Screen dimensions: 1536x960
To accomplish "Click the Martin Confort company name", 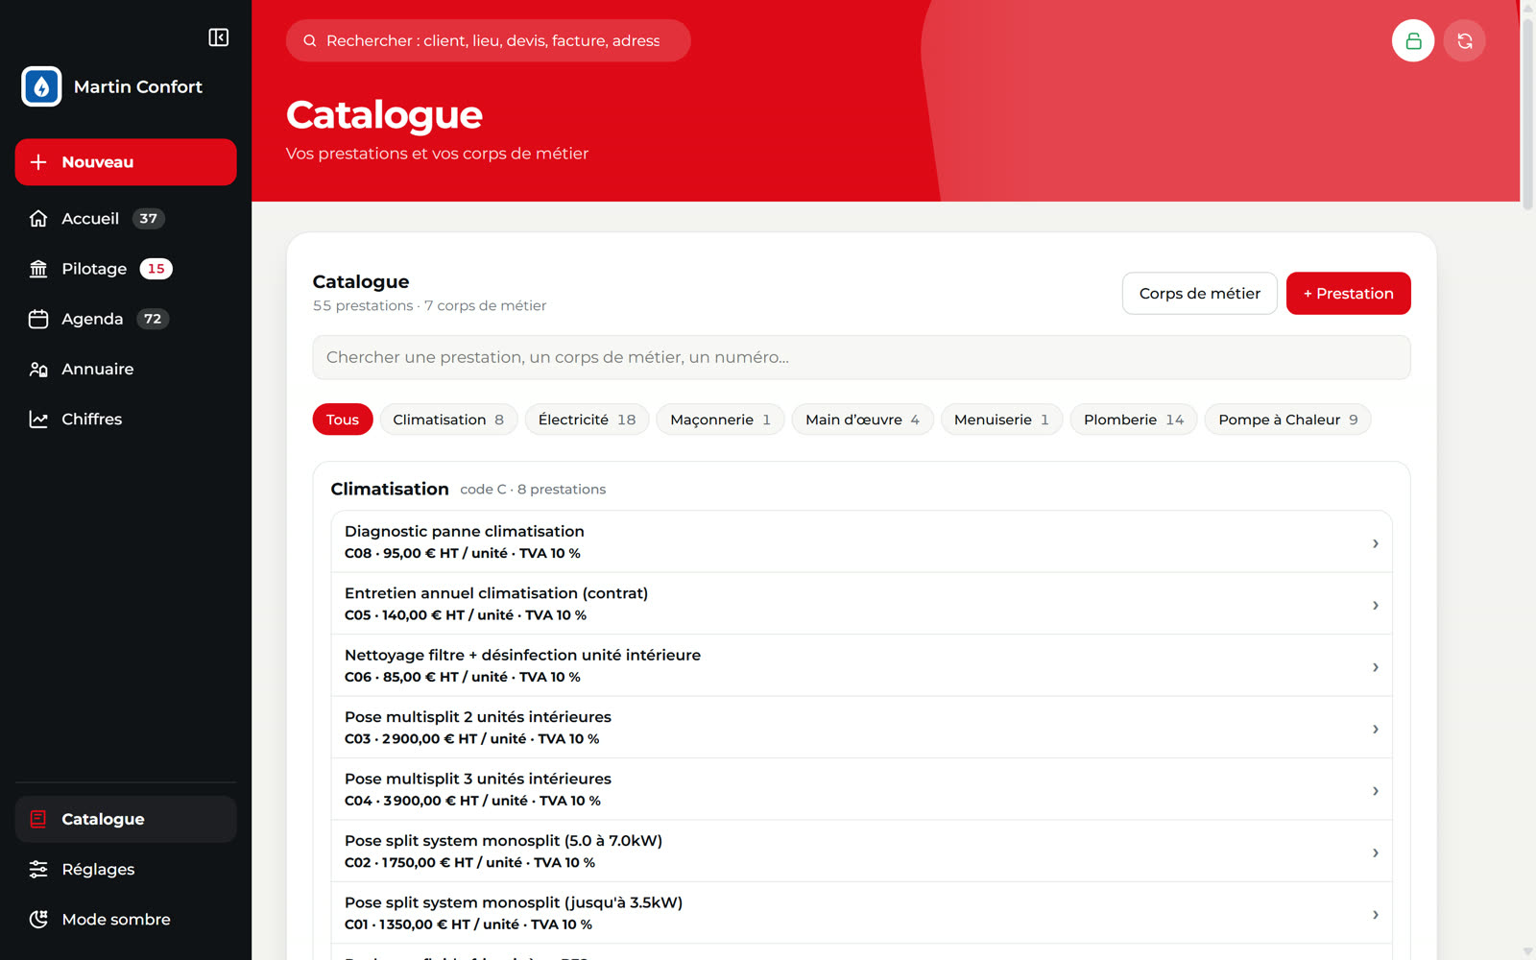I will tap(138, 86).
